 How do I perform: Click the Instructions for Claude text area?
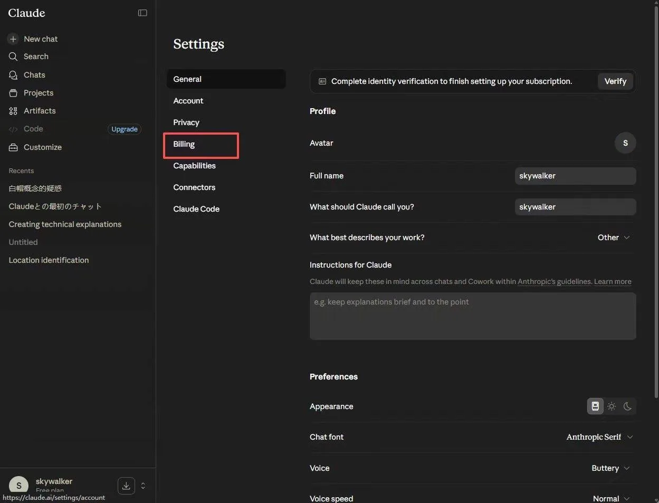click(473, 316)
